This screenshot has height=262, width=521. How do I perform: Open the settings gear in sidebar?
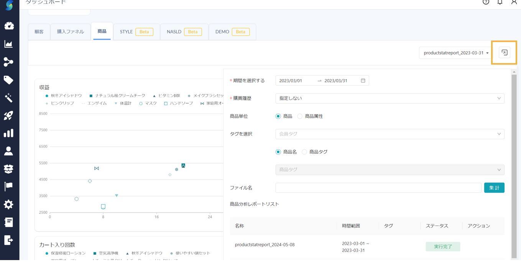click(8, 204)
